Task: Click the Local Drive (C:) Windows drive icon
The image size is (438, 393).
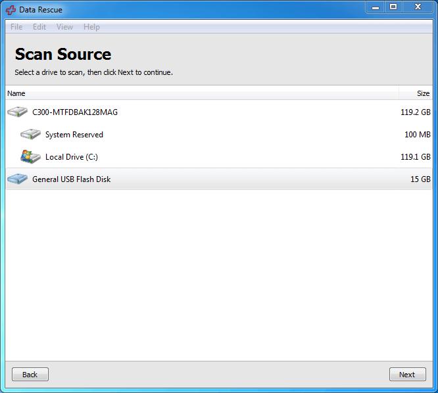Action: point(30,156)
